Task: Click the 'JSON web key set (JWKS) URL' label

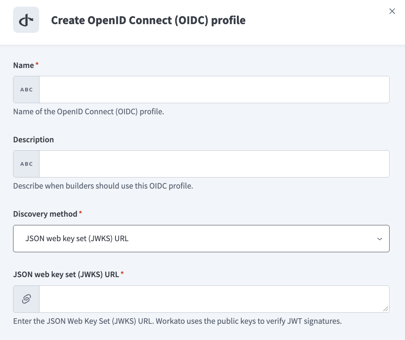Action: [x=66, y=274]
